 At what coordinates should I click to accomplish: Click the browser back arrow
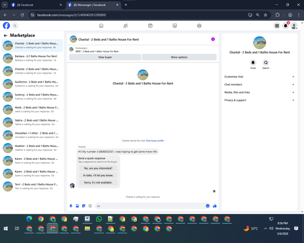point(5,15)
